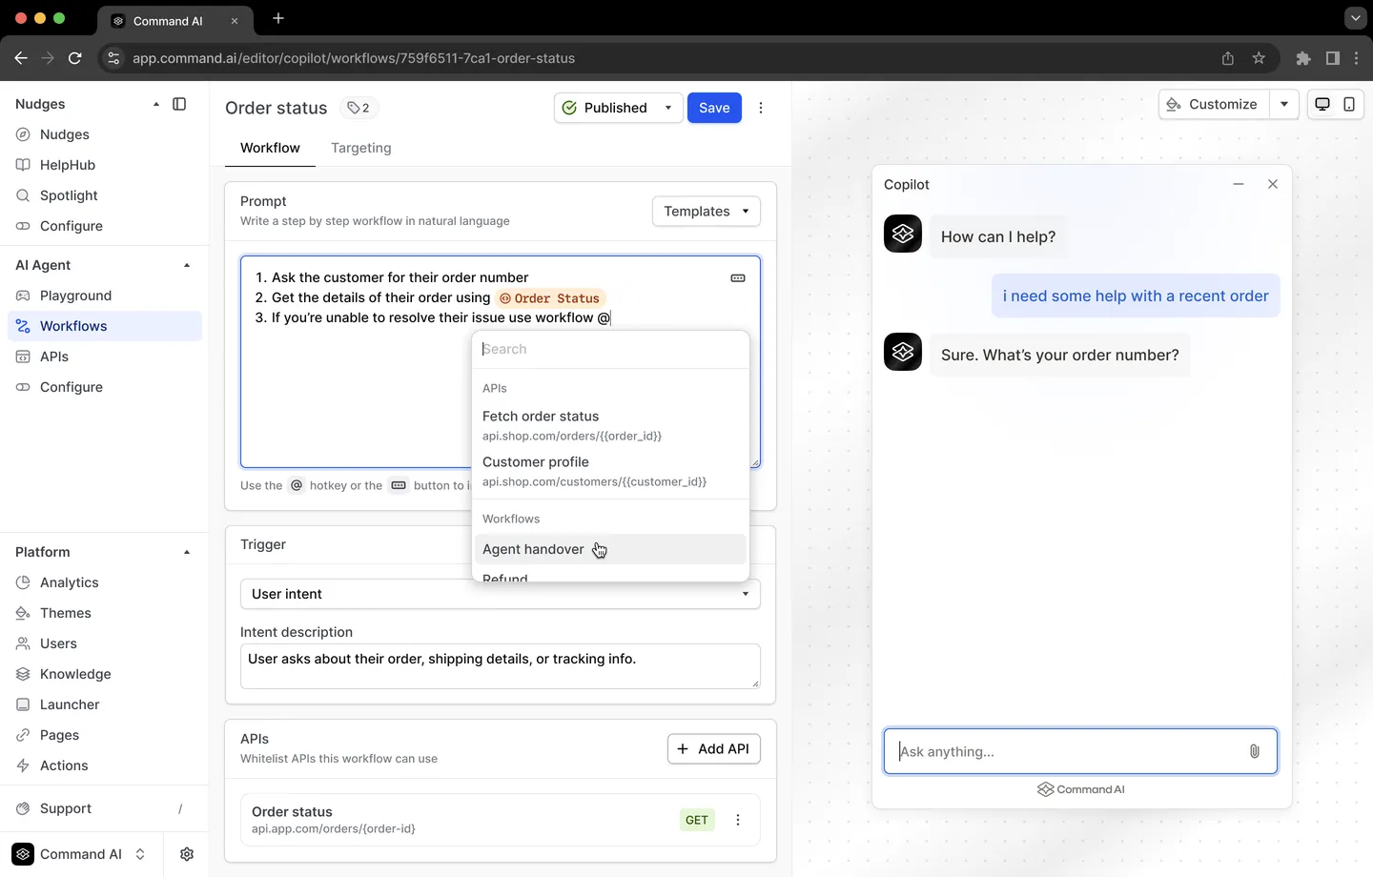Viewport: 1373px width, 877px height.
Task: View site information icon in address bar
Action: 113,58
